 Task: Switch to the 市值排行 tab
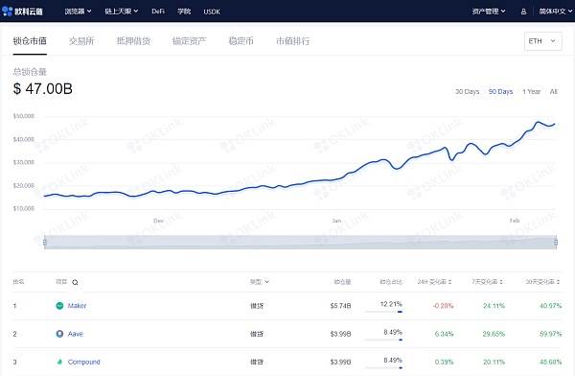tap(292, 41)
